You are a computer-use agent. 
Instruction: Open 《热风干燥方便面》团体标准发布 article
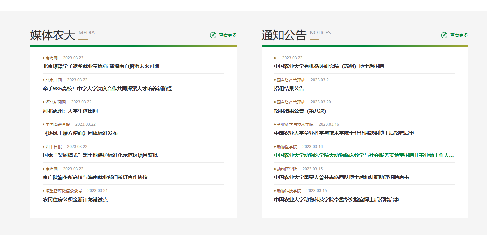(80, 133)
